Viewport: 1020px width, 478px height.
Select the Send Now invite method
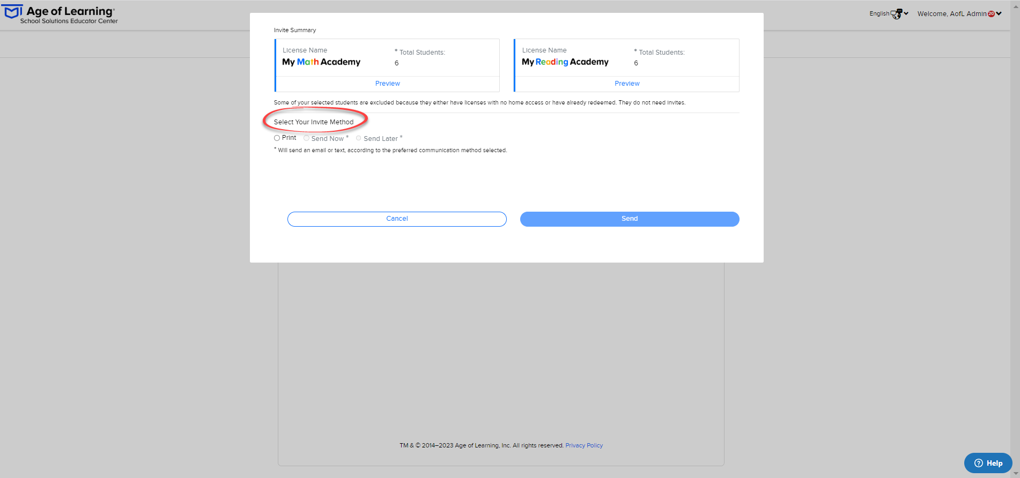click(x=306, y=138)
